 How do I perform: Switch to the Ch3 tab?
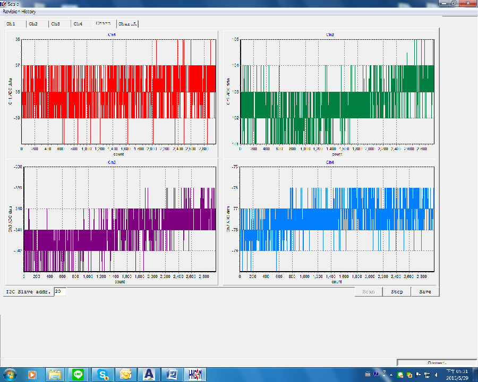tap(59, 24)
